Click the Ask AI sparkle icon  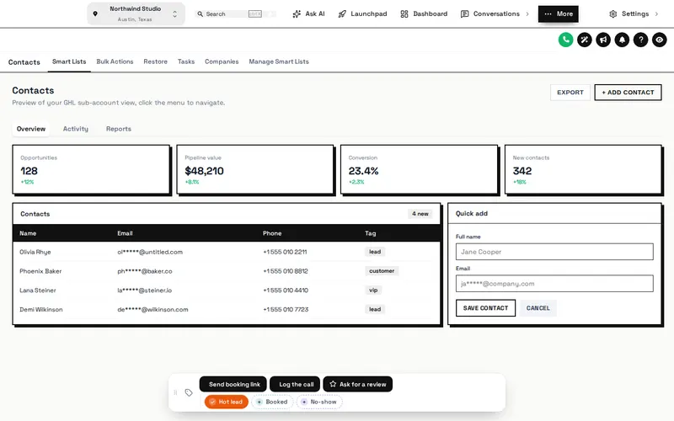pos(297,13)
